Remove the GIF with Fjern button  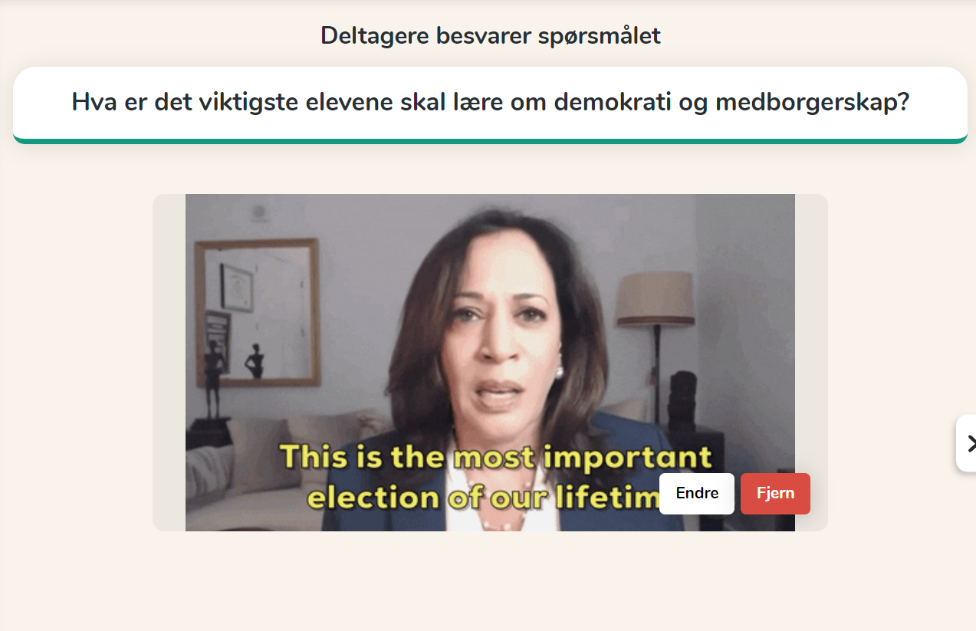coord(775,494)
